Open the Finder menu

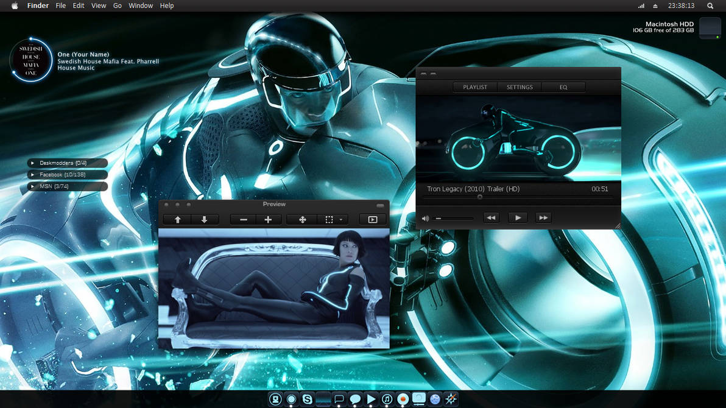(x=38, y=5)
